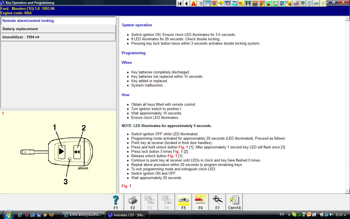Open the question mark red car icon
The height and width of the screenshot is (219, 350).
[289, 4]
